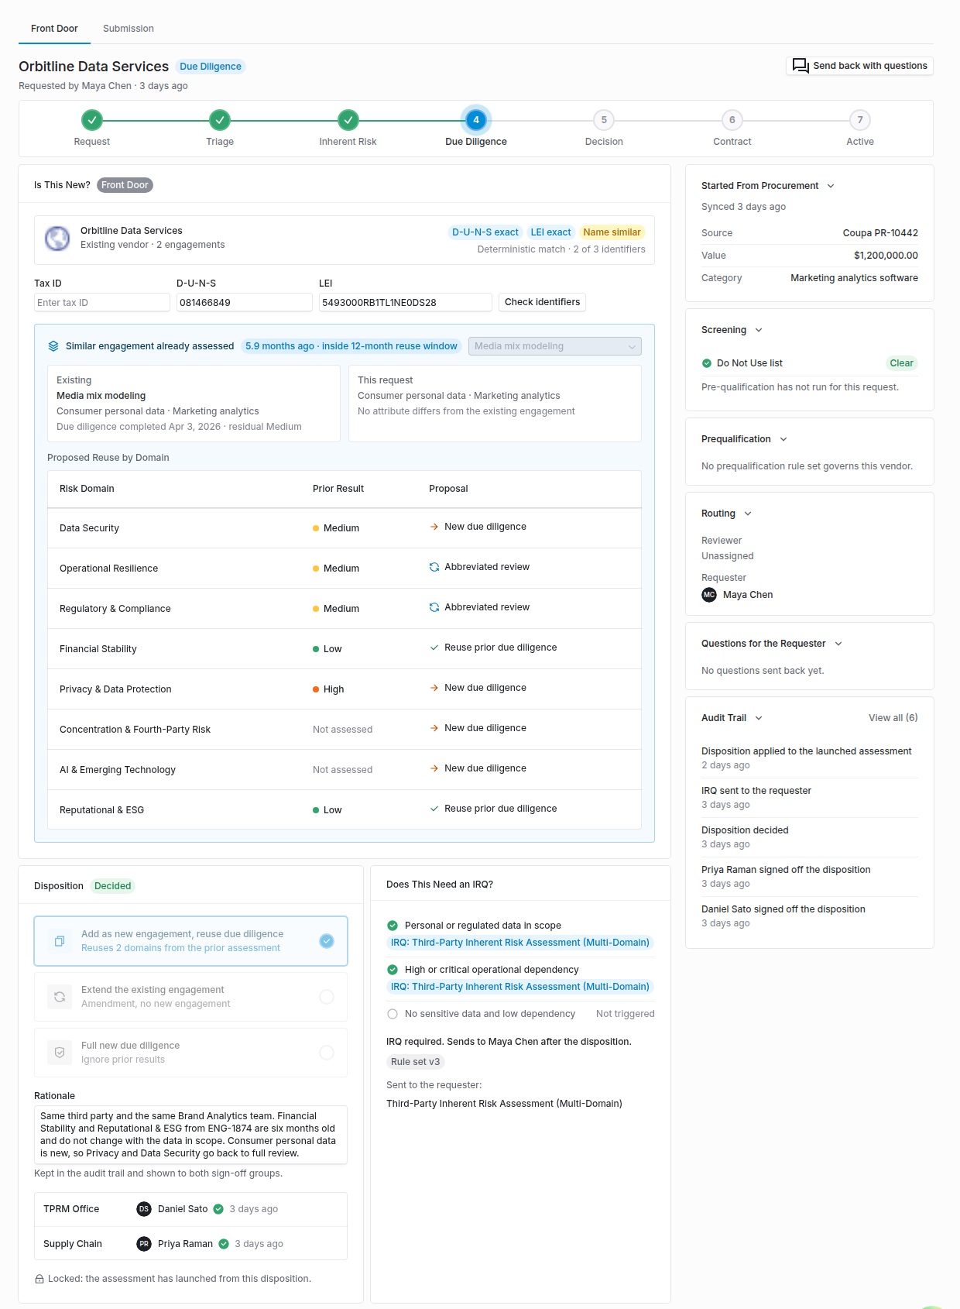Open the Media mix modeling dropdown
Image resolution: width=960 pixels, height=1309 pixels.
[555, 346]
